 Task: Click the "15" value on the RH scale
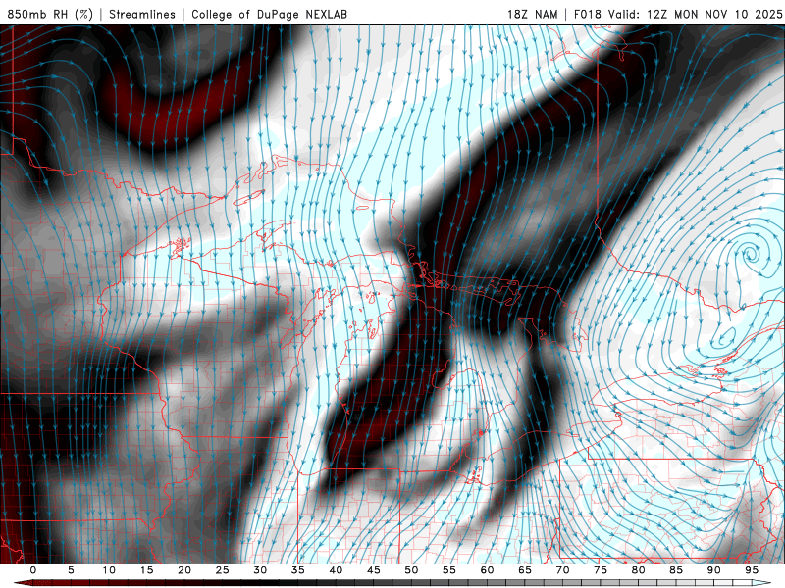pos(146,570)
